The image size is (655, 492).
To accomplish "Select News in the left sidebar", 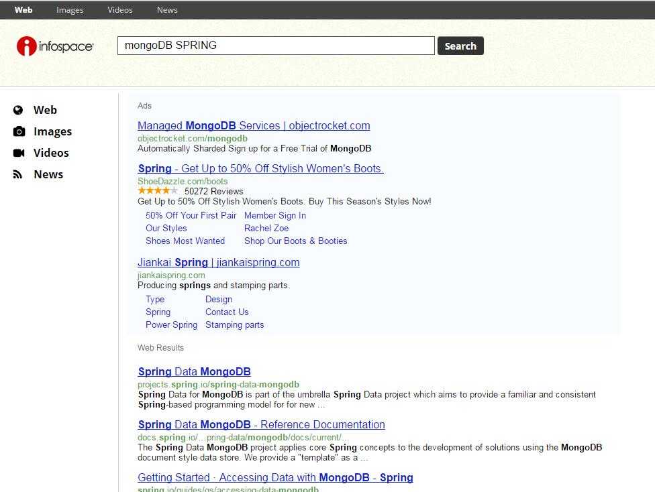I will pyautogui.click(x=48, y=174).
